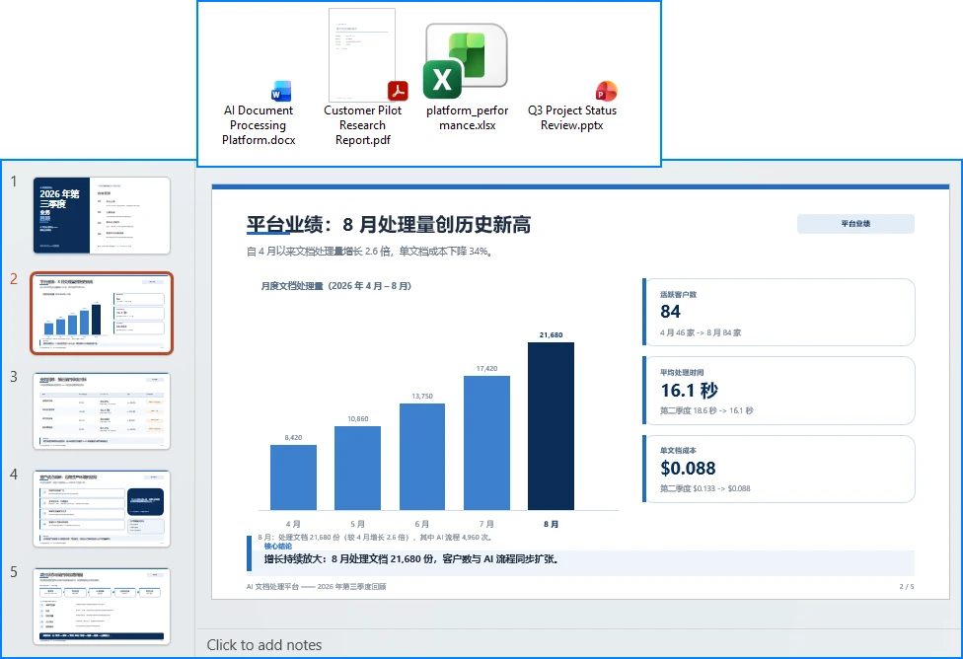This screenshot has width=963, height=659.
Task: Click '第二季度 18.6 秒 -> 16.1 秒' text
Action: pos(706,410)
